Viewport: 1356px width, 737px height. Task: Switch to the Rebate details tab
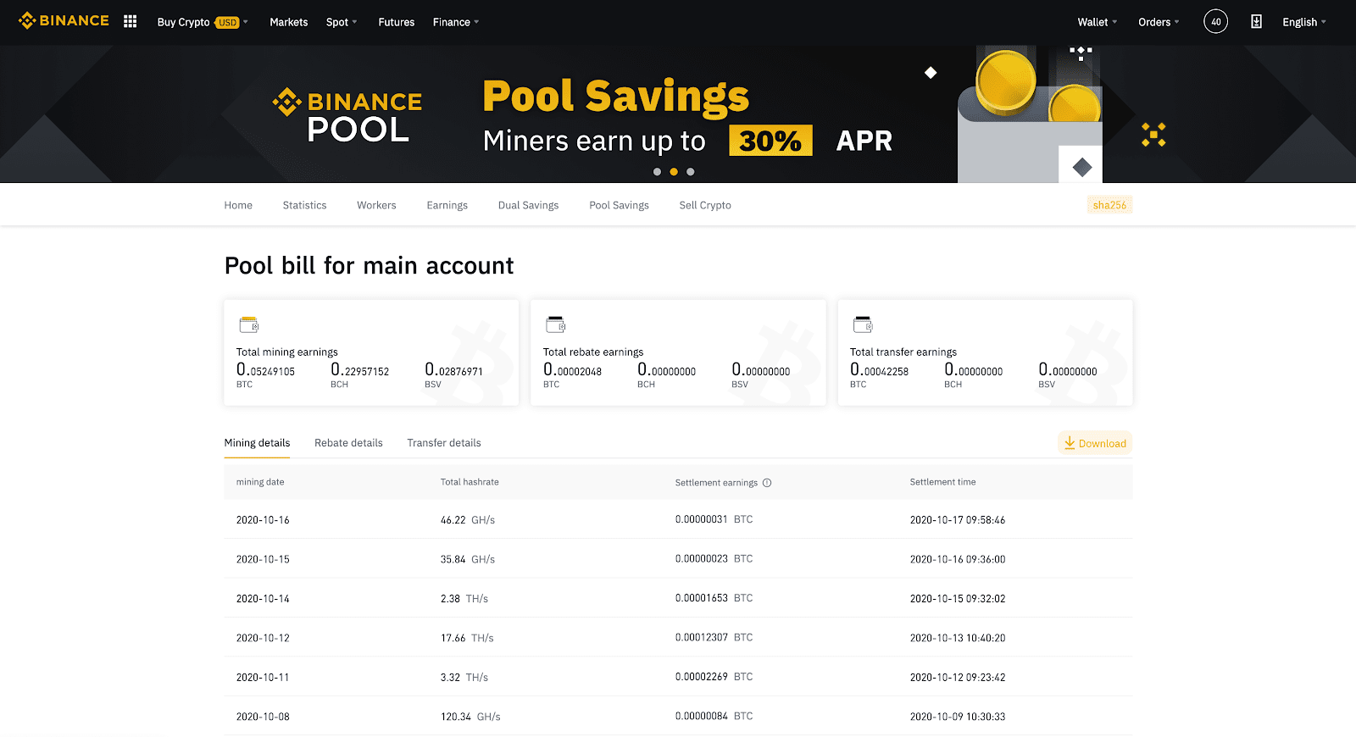pyautogui.click(x=348, y=443)
